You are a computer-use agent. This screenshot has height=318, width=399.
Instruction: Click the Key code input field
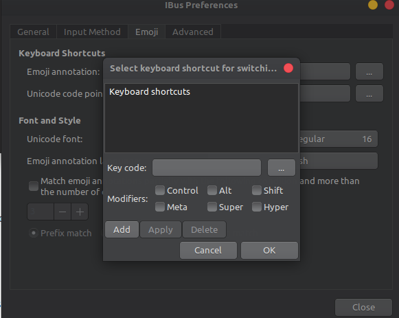point(207,168)
